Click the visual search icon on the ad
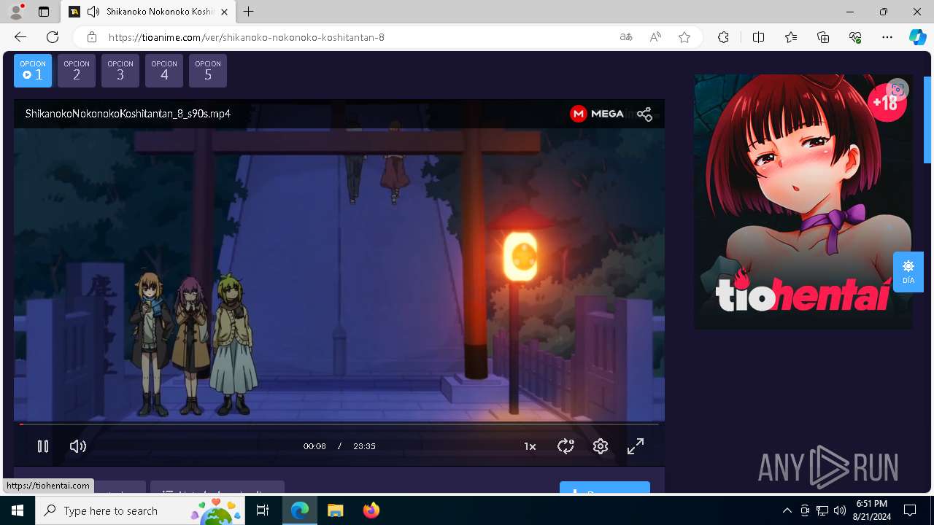Viewport: 934px width, 525px height. pyautogui.click(x=898, y=90)
